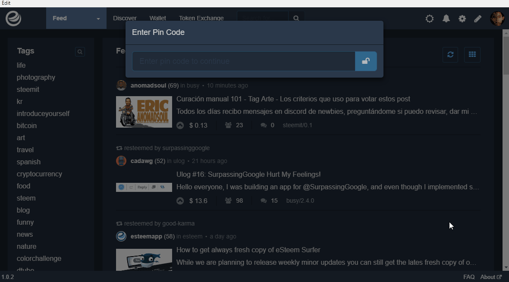
Task: Select the kr tag
Action: click(x=19, y=101)
